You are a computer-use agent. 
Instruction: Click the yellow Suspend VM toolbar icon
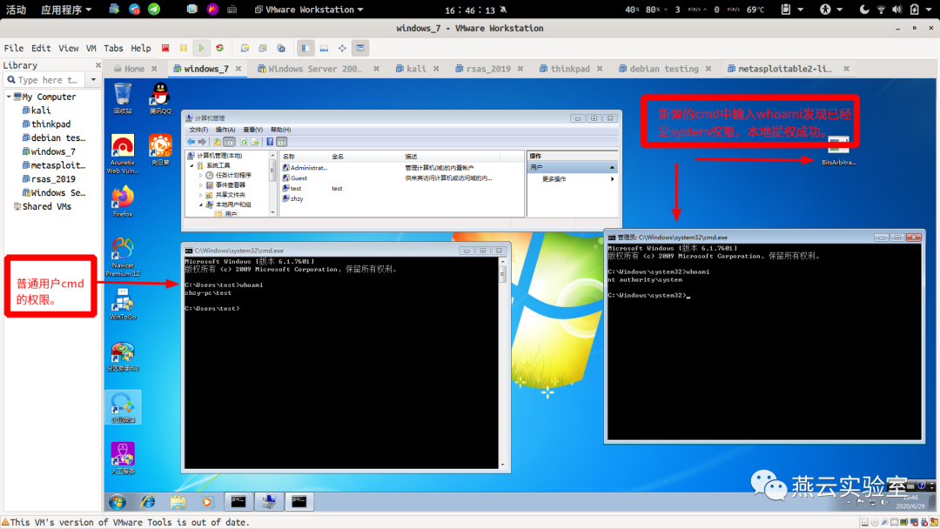tap(184, 48)
